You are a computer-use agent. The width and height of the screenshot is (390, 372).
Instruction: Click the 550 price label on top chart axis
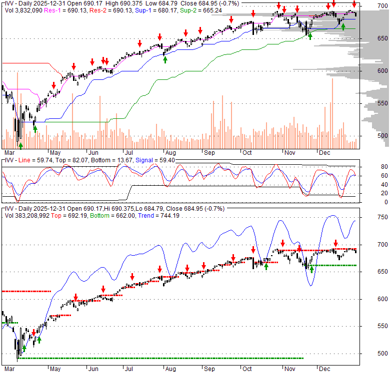pos(382,103)
